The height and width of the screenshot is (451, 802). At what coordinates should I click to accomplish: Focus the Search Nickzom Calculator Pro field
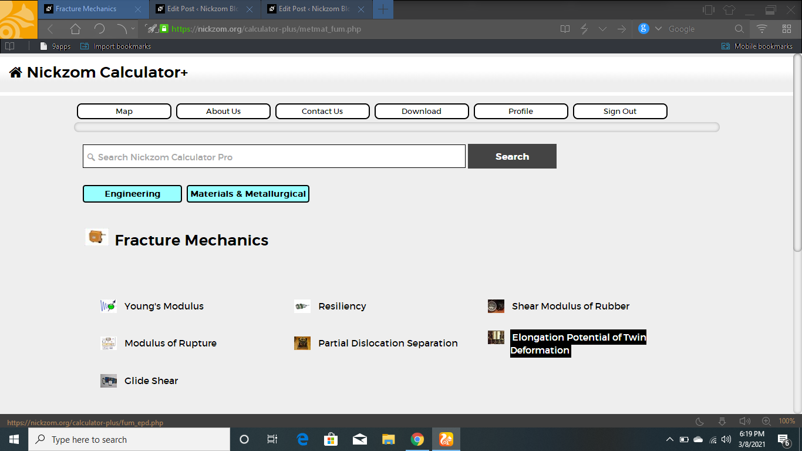(274, 156)
